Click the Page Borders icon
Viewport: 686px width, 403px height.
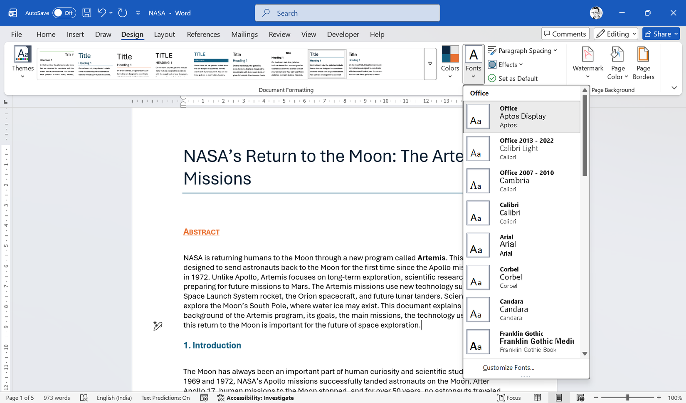(x=643, y=62)
